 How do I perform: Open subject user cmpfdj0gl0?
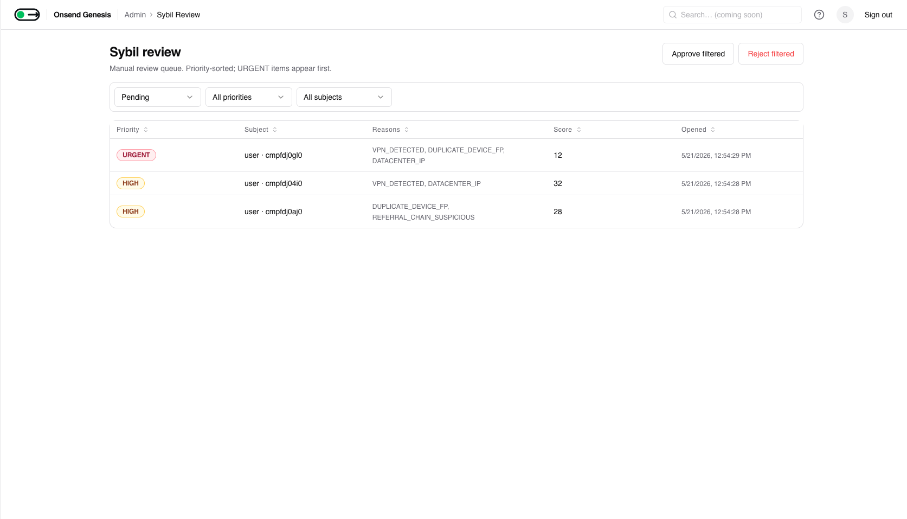click(x=273, y=155)
